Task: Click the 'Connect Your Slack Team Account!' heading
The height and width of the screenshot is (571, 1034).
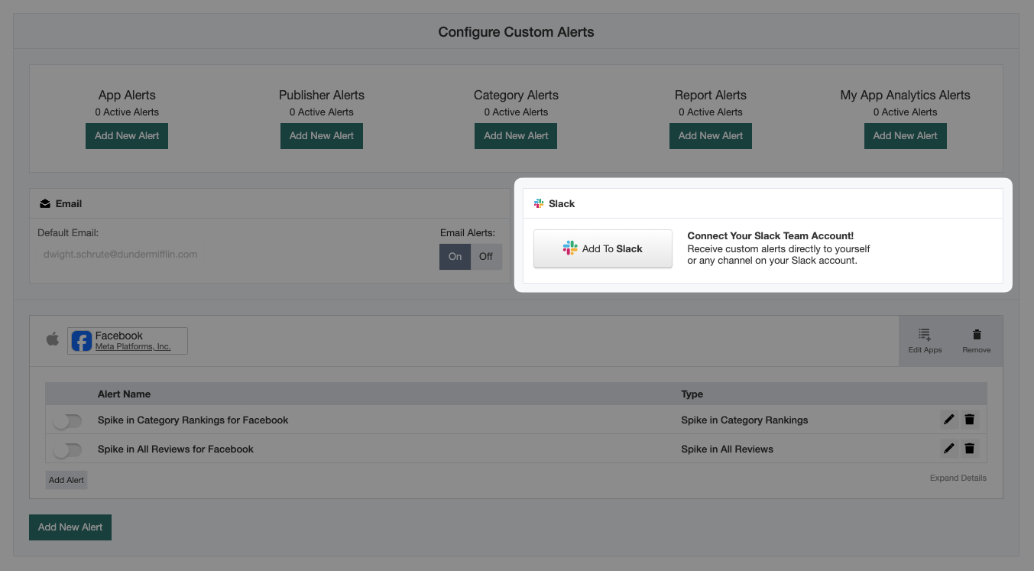Action: (x=770, y=235)
